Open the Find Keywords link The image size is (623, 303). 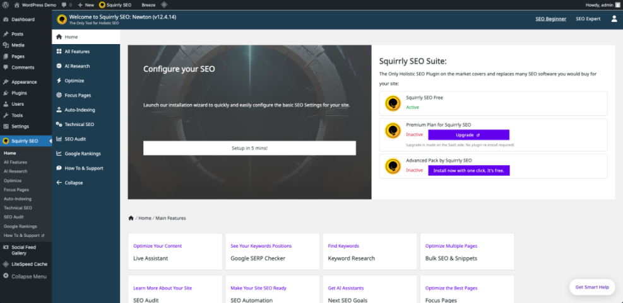point(343,246)
